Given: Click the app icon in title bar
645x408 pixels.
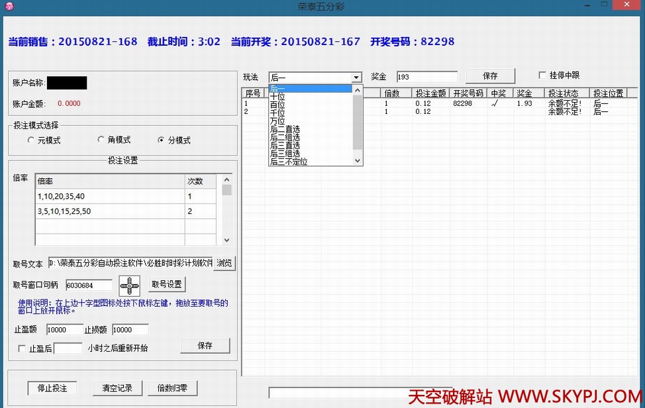Looking at the screenshot, I should [9, 6].
